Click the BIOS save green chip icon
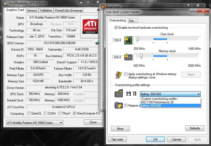Viewport: 211px width, 146px height. coord(97,43)
